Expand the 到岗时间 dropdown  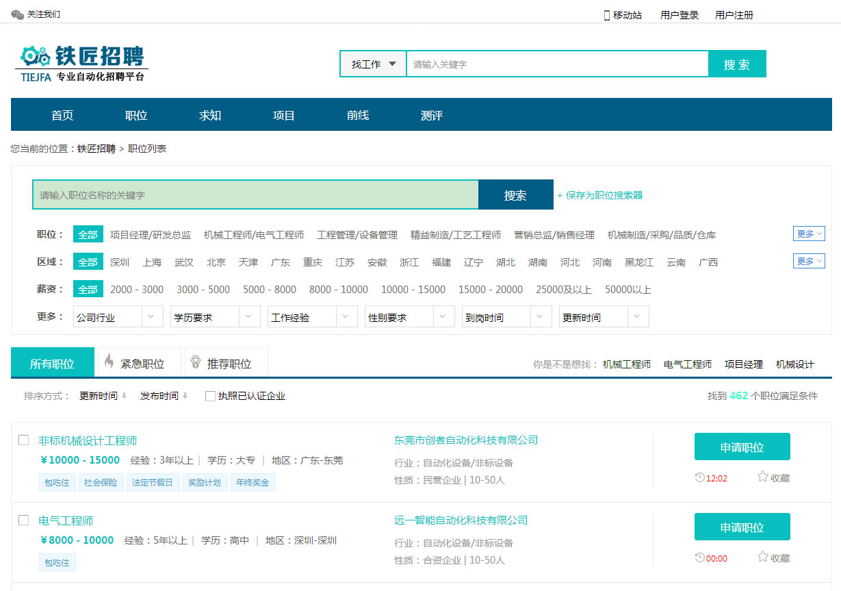pos(506,316)
